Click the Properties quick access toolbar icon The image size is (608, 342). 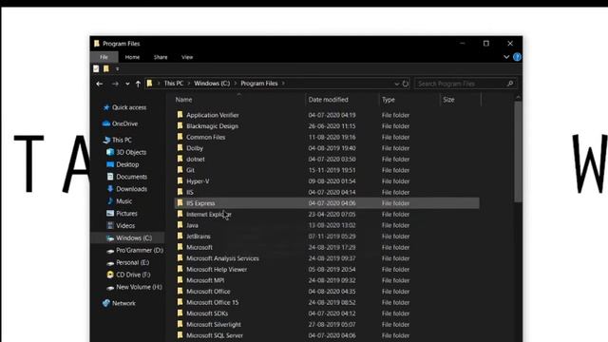96,69
